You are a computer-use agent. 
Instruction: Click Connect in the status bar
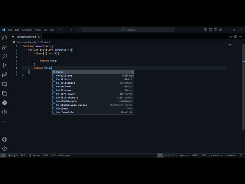click(x=34, y=155)
